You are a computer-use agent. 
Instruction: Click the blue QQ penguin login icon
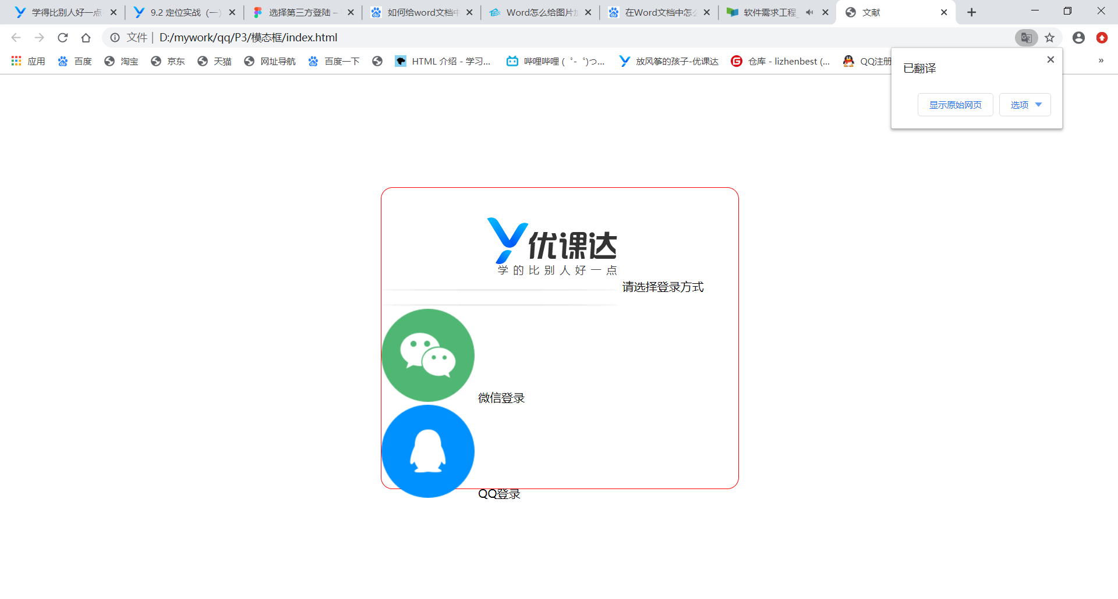[428, 451]
